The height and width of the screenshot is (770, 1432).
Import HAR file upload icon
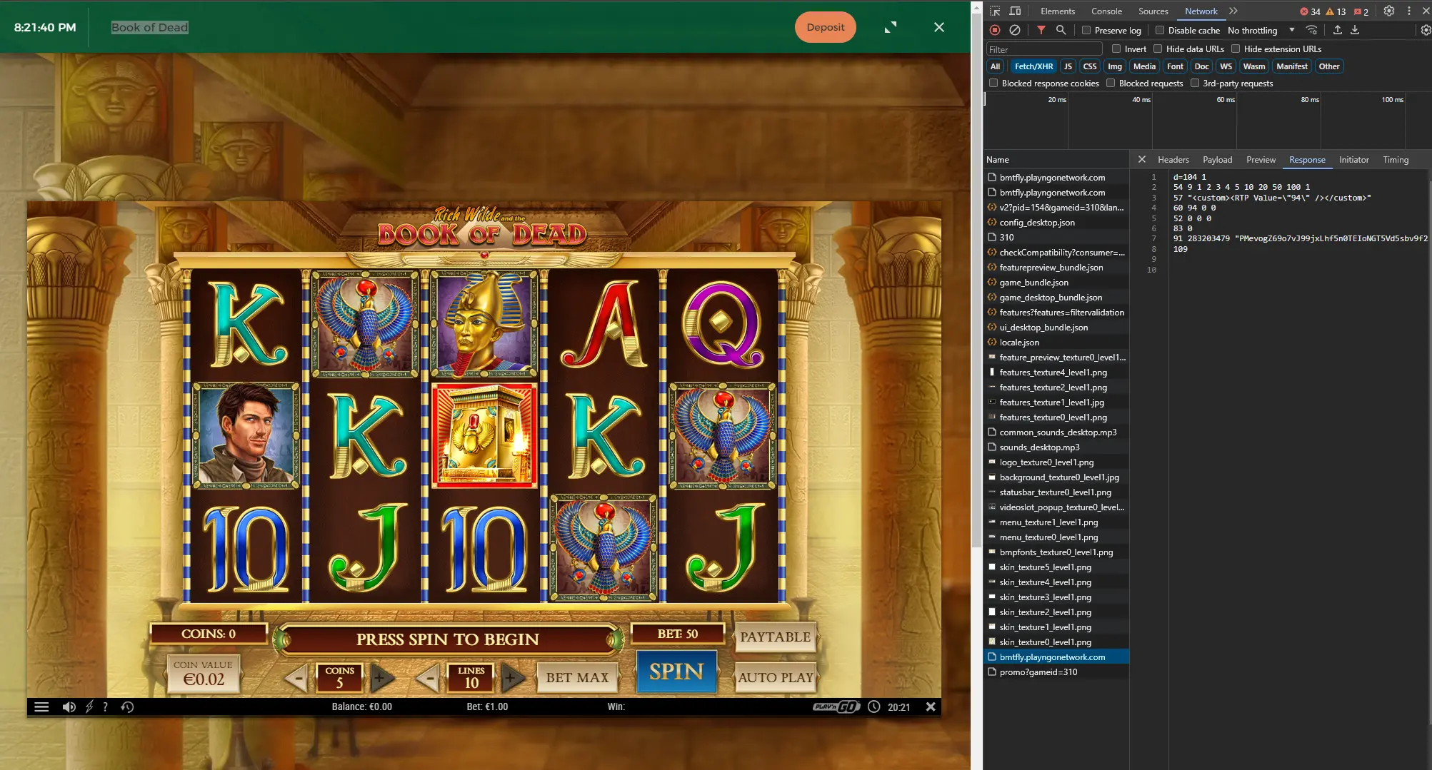pyautogui.click(x=1338, y=30)
